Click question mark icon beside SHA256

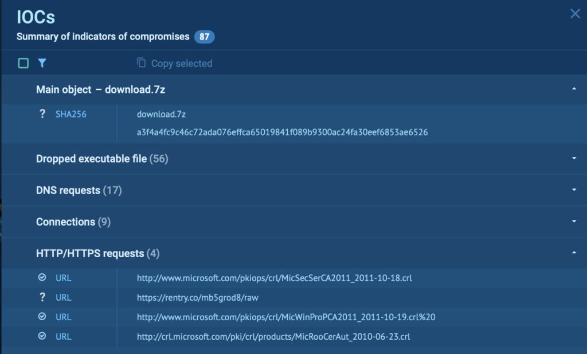[x=42, y=114]
